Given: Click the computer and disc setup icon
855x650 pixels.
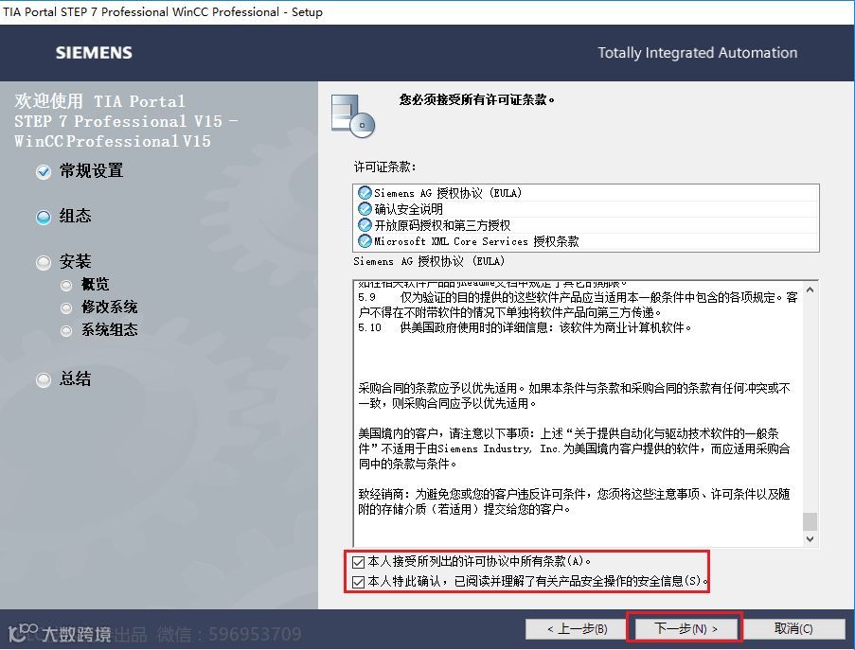Looking at the screenshot, I should coord(353,116).
